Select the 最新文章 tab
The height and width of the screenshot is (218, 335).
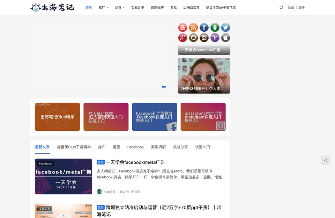click(x=42, y=147)
